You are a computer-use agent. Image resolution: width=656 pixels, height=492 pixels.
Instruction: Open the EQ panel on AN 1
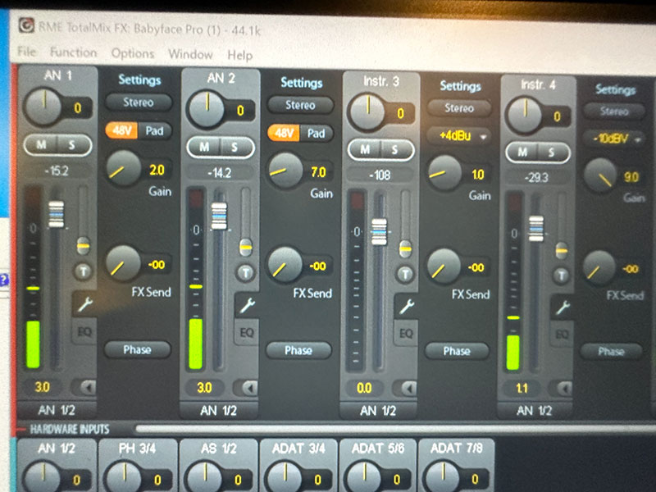tap(84, 332)
